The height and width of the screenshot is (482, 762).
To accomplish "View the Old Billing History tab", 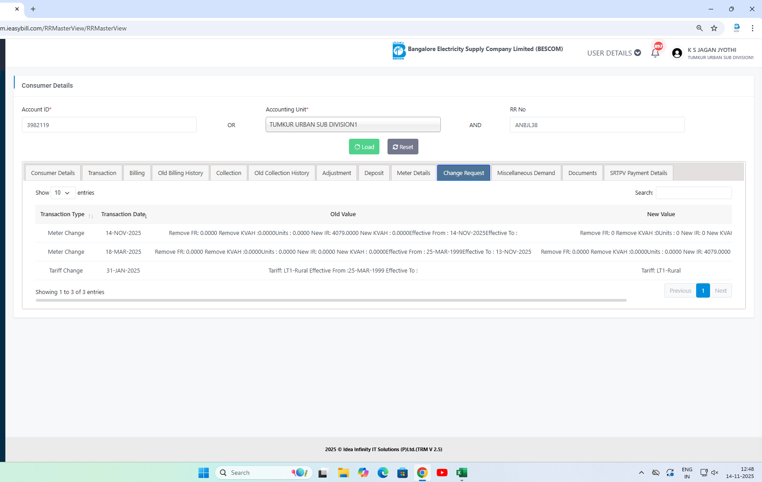I will 181,173.
